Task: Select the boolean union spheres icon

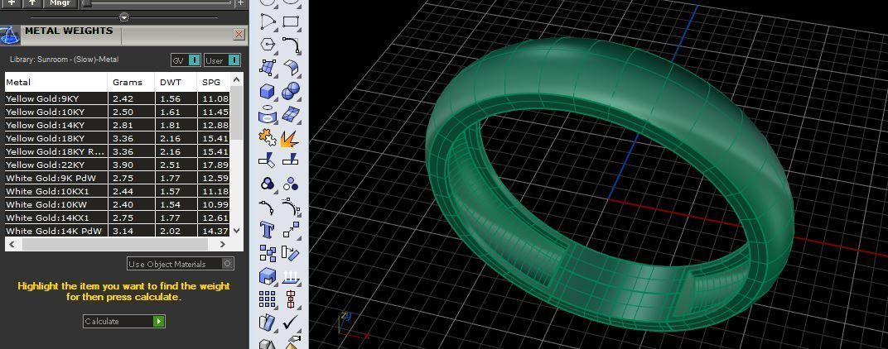Action: (x=291, y=91)
